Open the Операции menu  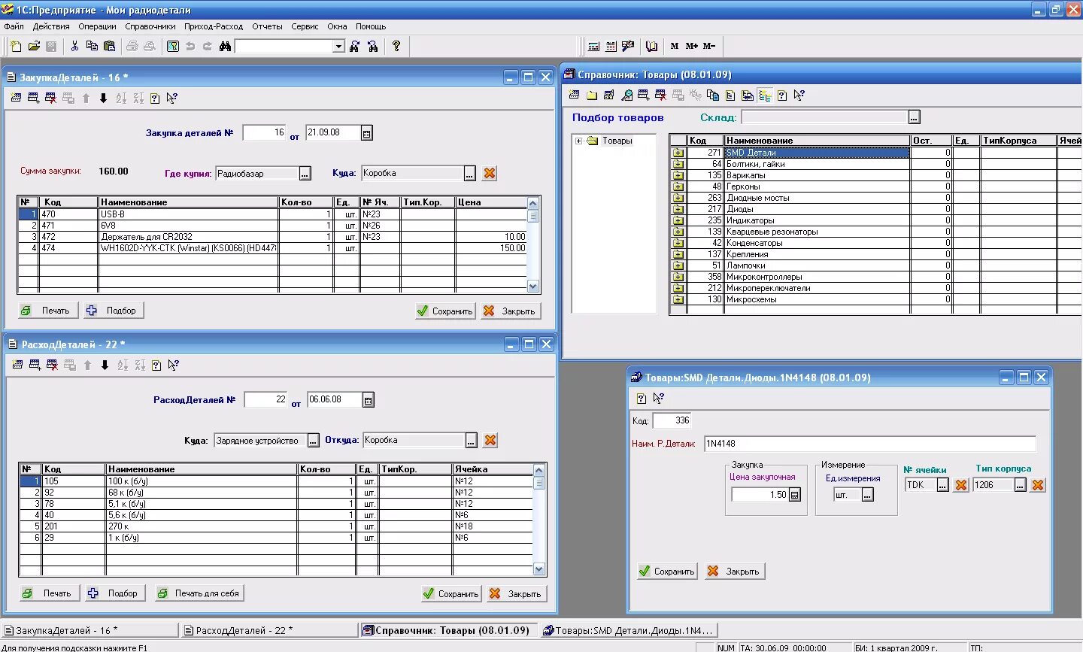98,26
